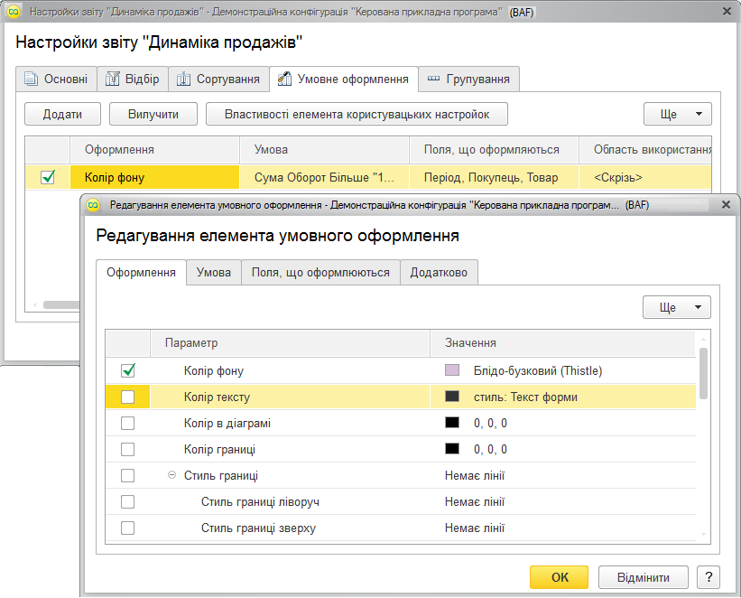Viewport: 741px width, 598px height.
Task: Click the vertical scrollbar thumb in the parameter list
Action: click(x=703, y=373)
